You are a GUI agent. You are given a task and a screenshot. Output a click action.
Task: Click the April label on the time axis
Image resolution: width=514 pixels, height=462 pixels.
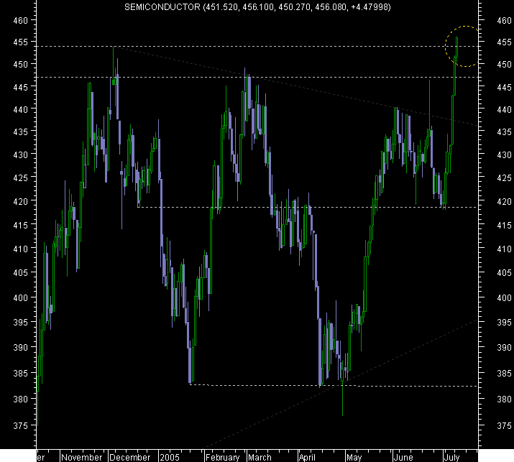tap(307, 457)
